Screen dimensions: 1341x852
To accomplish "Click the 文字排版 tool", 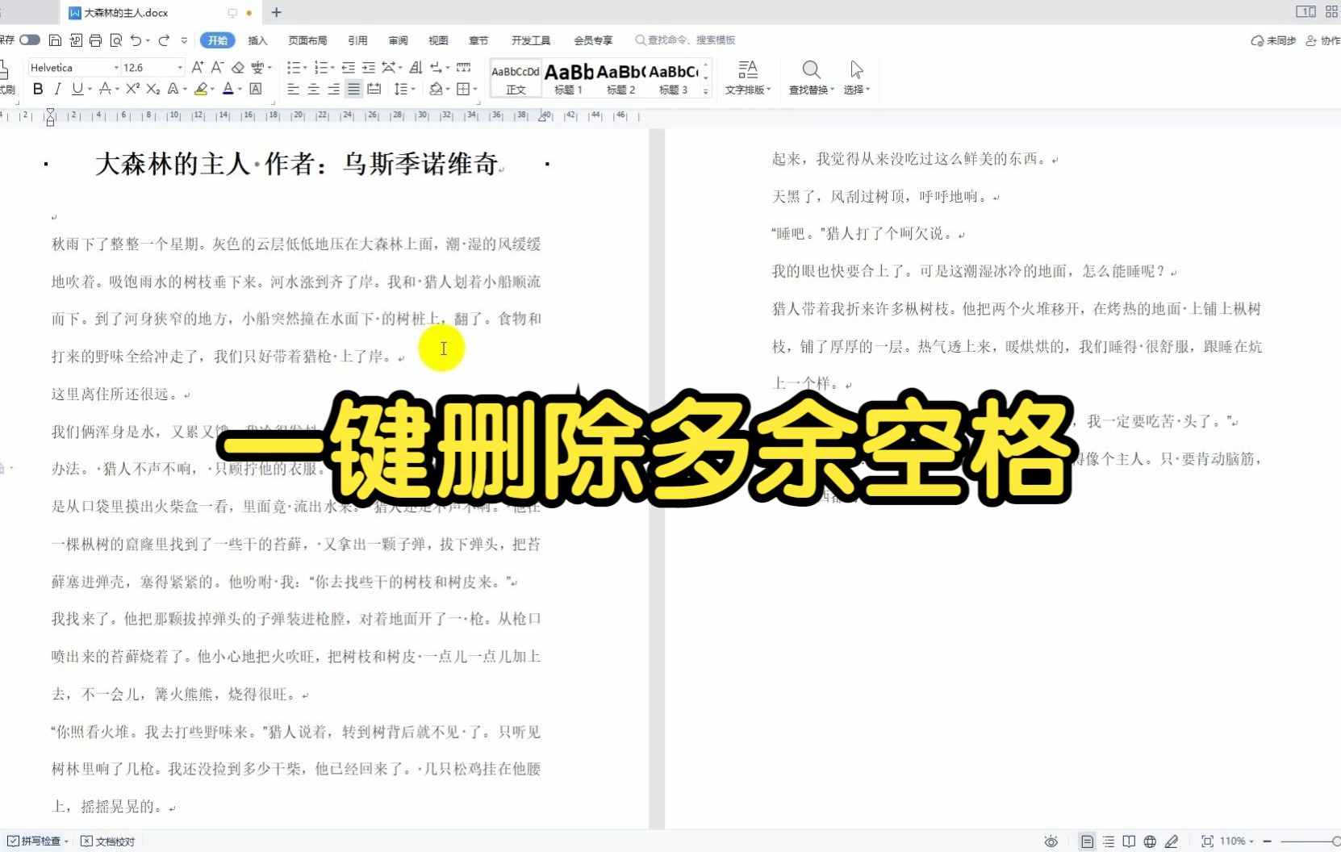I will click(746, 78).
